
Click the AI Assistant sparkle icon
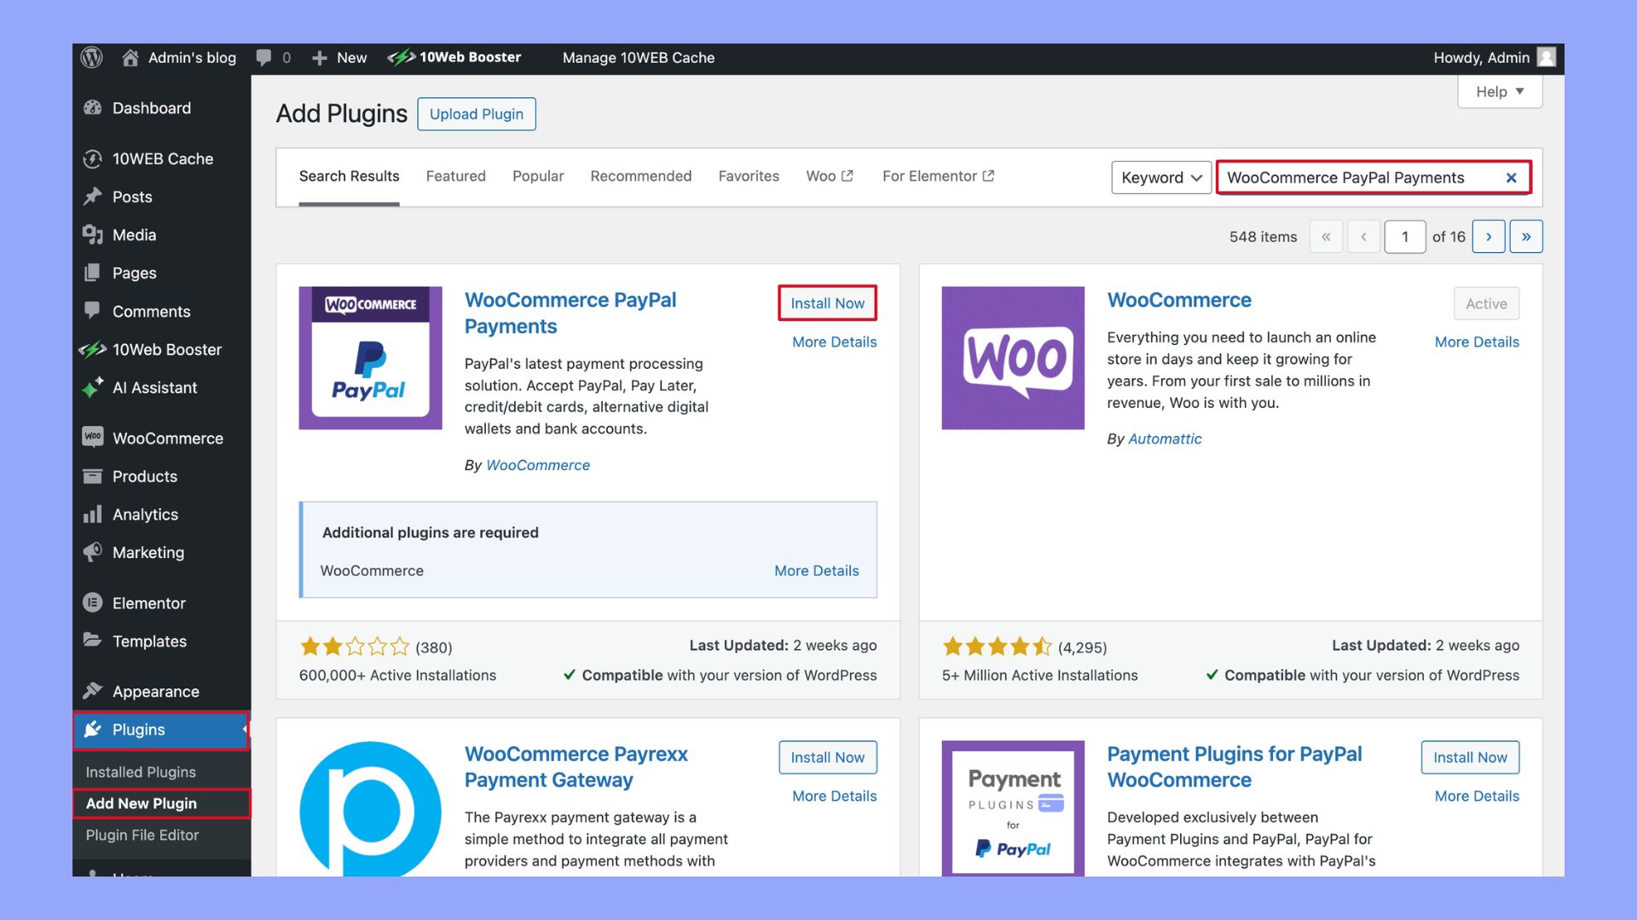click(x=93, y=388)
